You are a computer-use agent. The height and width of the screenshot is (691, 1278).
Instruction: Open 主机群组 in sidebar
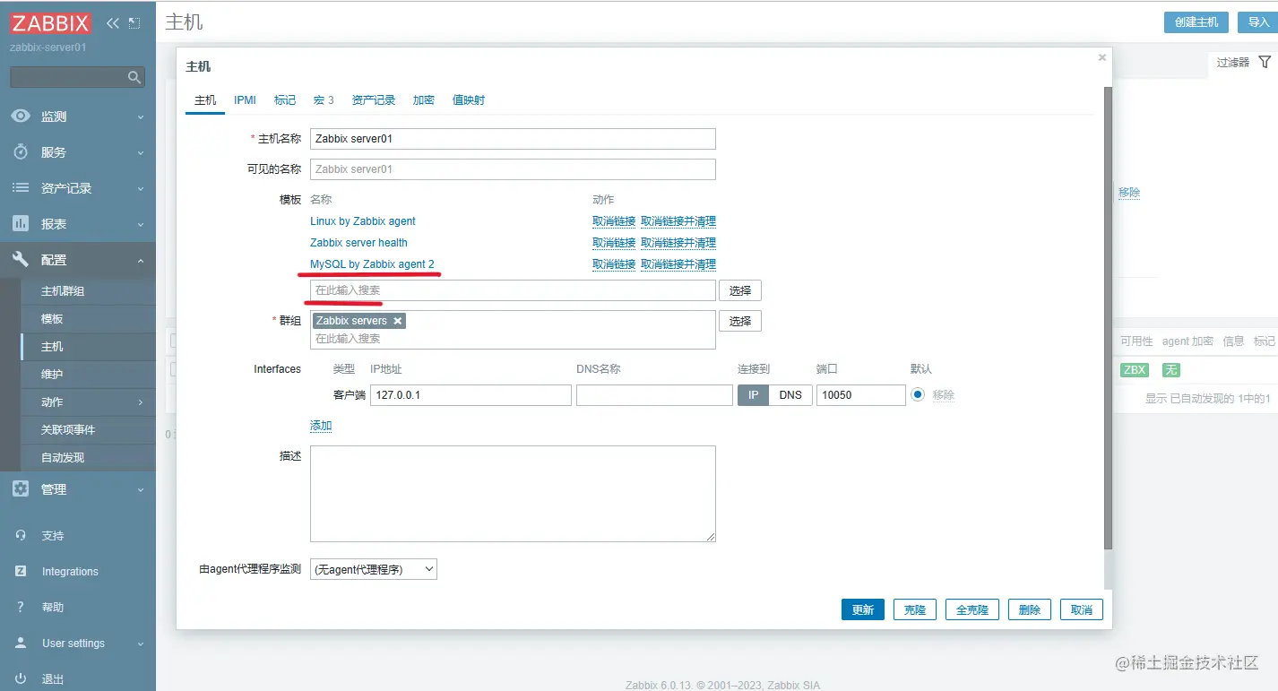pos(63,291)
